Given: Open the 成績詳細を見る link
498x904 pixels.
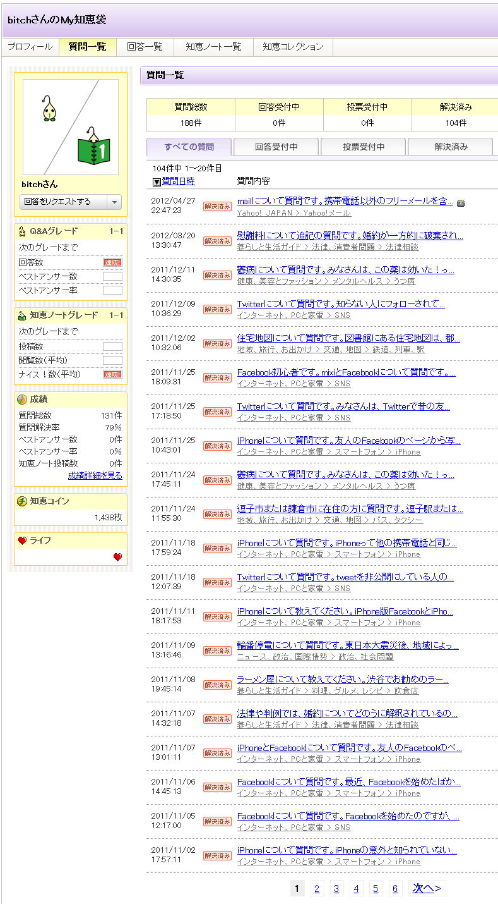Looking at the screenshot, I should [95, 475].
